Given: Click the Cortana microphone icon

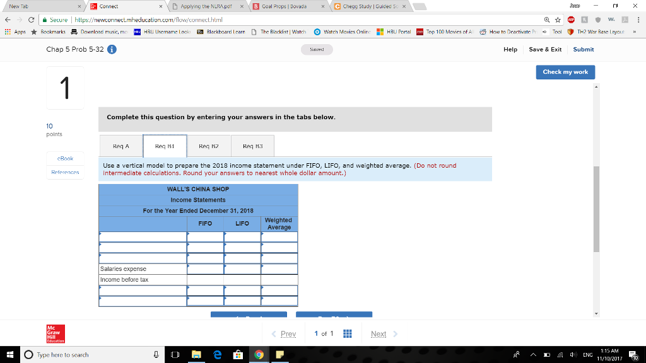Looking at the screenshot, I should click(156, 354).
